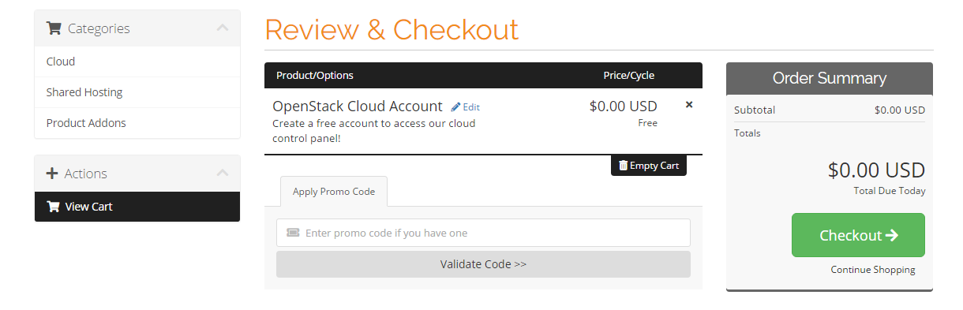Click the Empty Cart button
The height and width of the screenshot is (310, 963).
pyautogui.click(x=649, y=165)
